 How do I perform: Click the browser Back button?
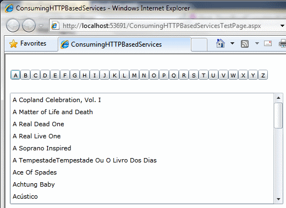[x=13, y=25]
